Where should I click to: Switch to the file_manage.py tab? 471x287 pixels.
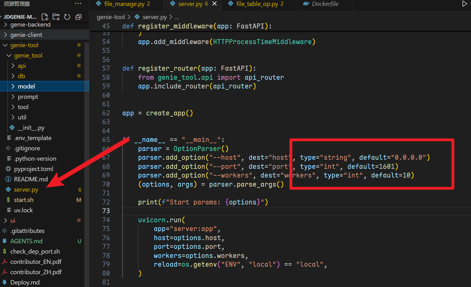click(x=123, y=4)
